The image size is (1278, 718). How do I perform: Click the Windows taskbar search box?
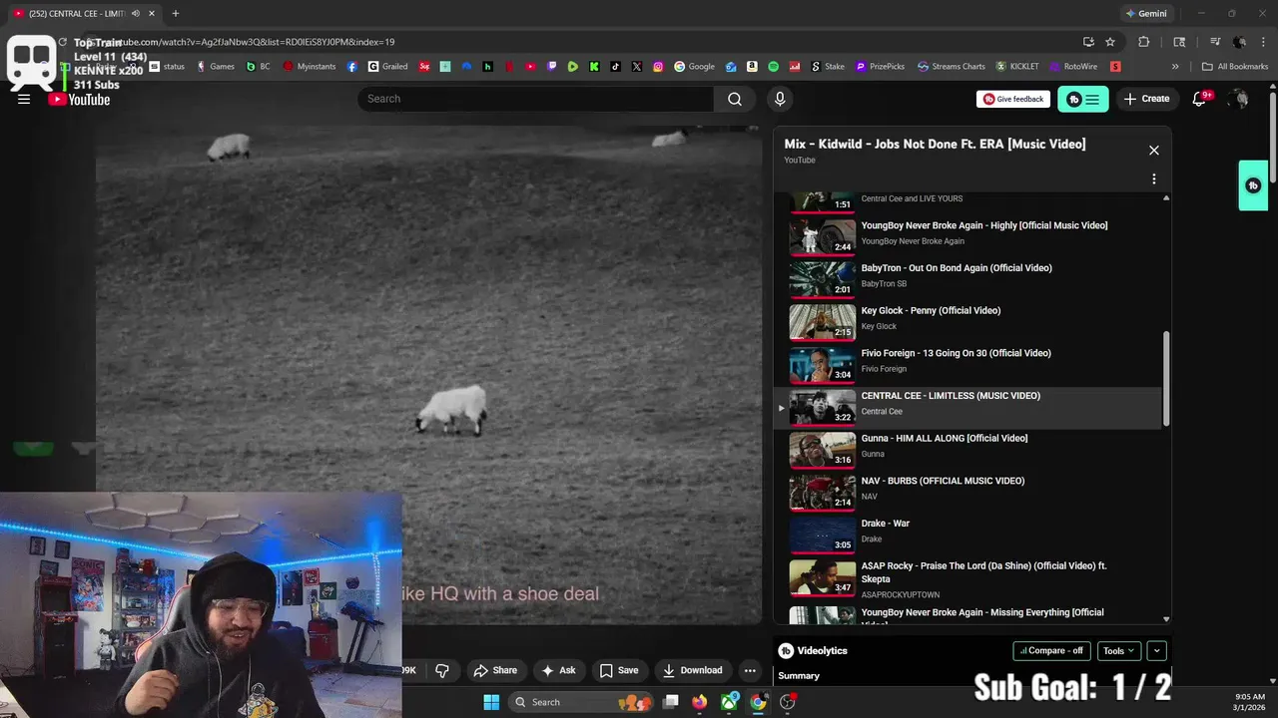(x=580, y=702)
